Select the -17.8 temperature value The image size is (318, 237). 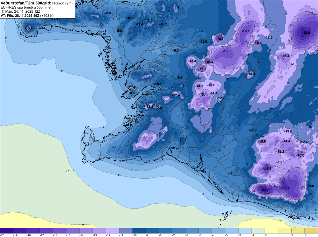tap(267, 169)
